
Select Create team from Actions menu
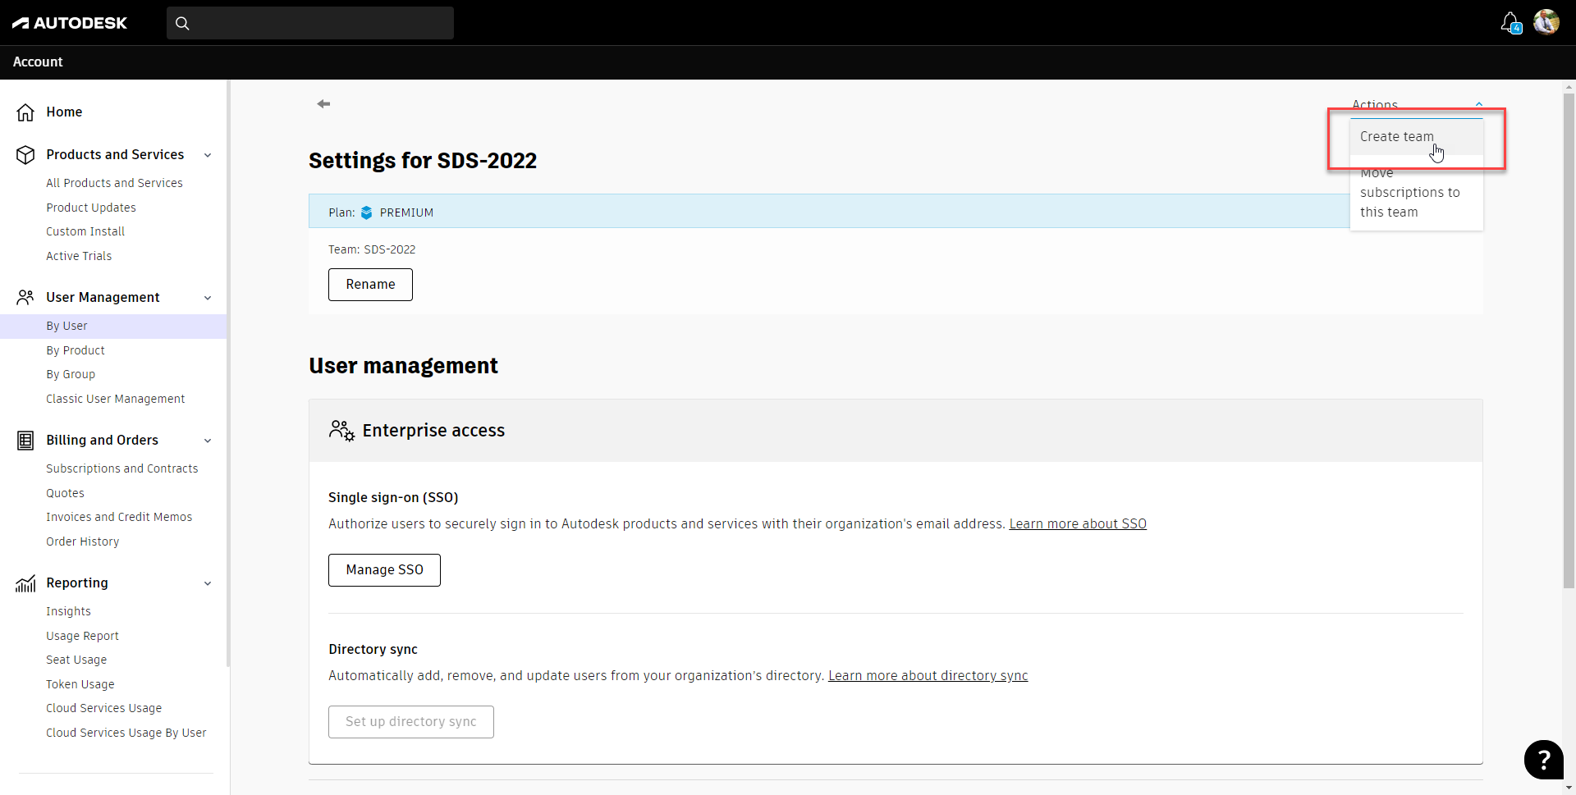pos(1416,137)
